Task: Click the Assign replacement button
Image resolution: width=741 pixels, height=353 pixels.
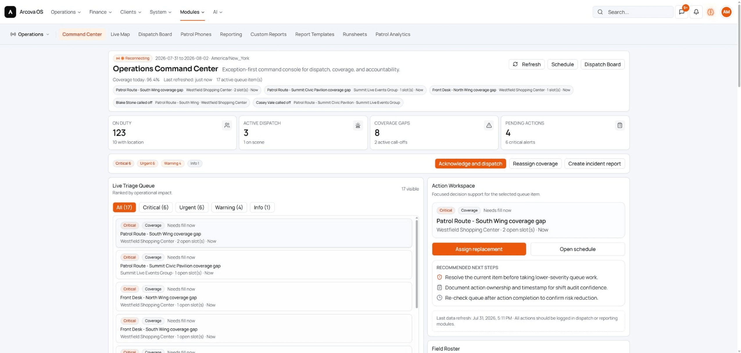Action: point(479,249)
